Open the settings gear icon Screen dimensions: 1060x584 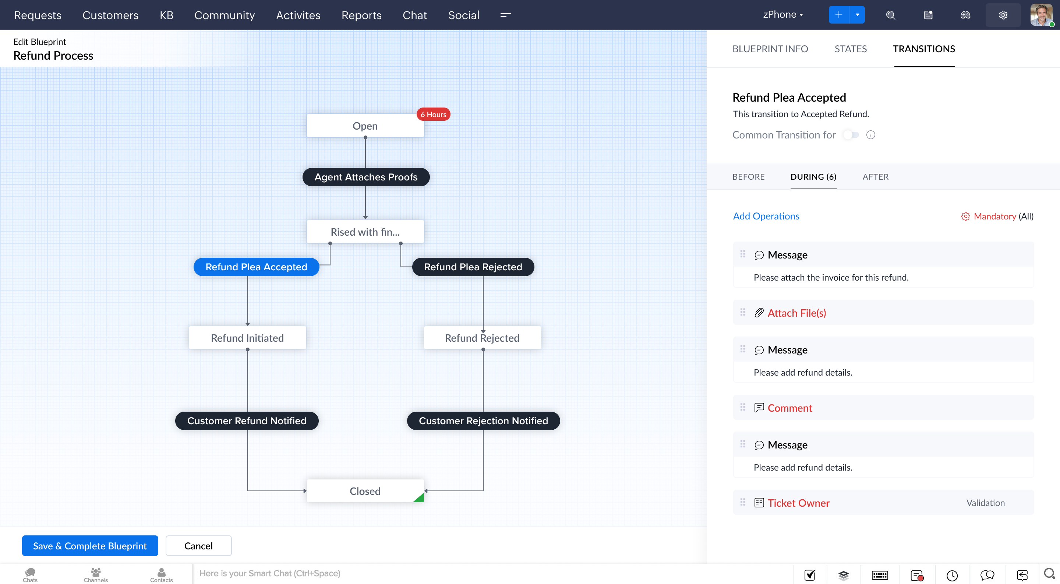(x=1003, y=15)
